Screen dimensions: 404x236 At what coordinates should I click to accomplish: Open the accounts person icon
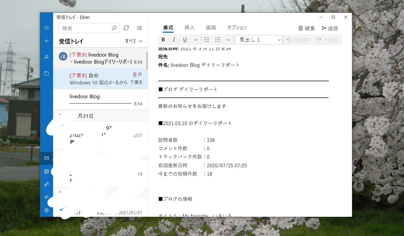[x=46, y=57]
